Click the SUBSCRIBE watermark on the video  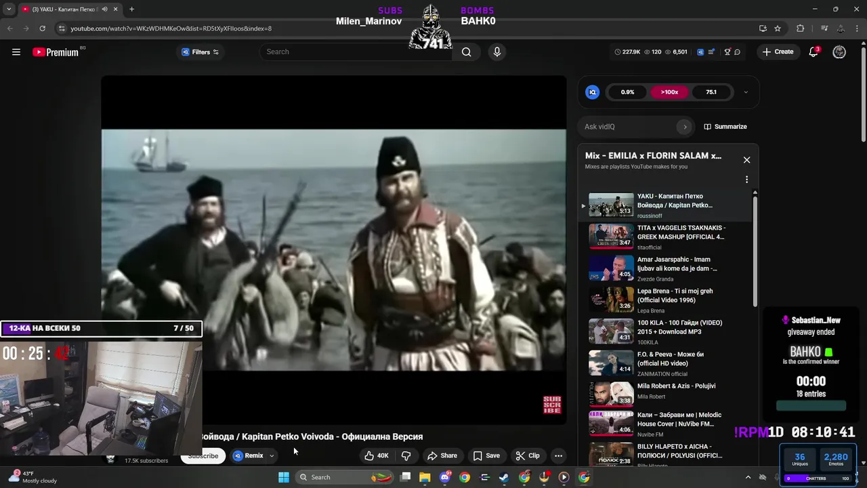552,405
